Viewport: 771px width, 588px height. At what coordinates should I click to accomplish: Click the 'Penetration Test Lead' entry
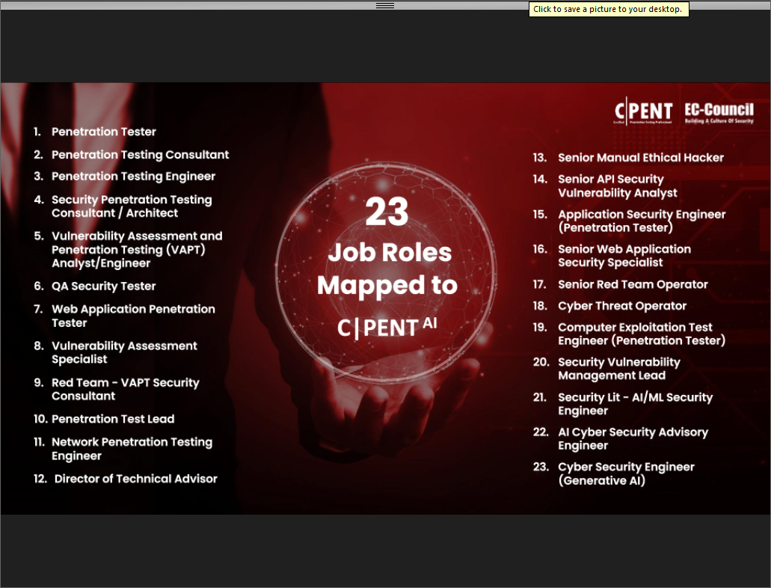pyautogui.click(x=113, y=419)
